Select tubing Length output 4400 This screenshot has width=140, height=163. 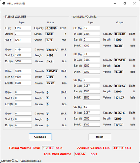[50, 56]
